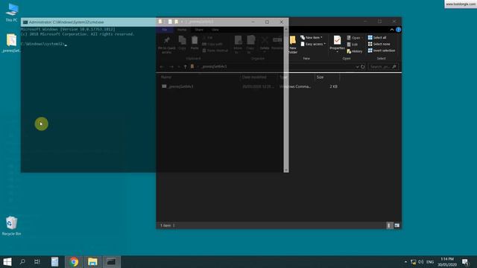Click Edit in the ribbon Open group
This screenshot has width=477, height=268.
pyautogui.click(x=353, y=45)
